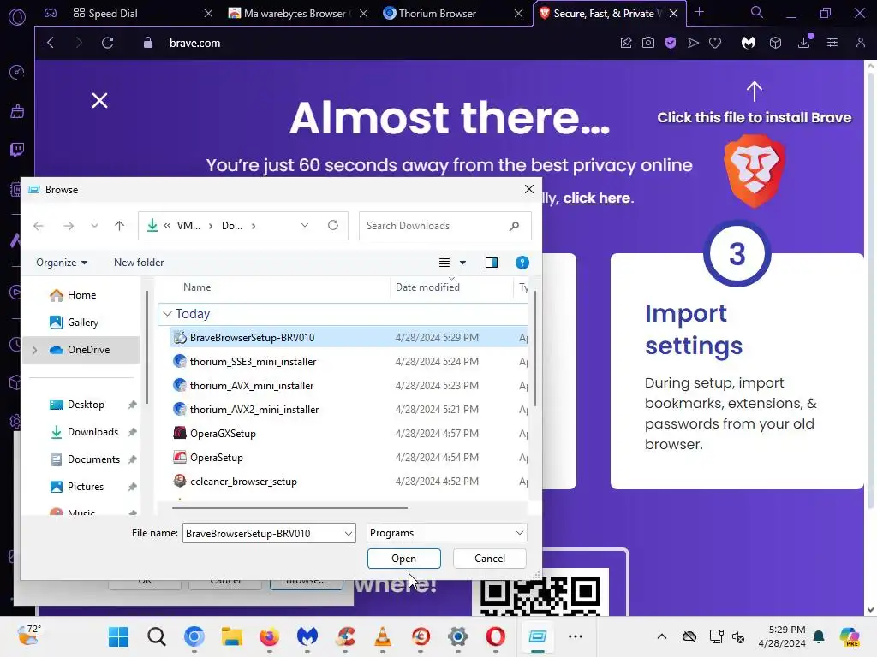The width and height of the screenshot is (877, 657).
Task: Click the Windows Start button
Action: click(x=118, y=636)
